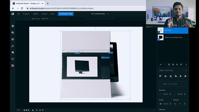
Task: Open the mockup library icon in left sidebar
Action: pos(13,32)
